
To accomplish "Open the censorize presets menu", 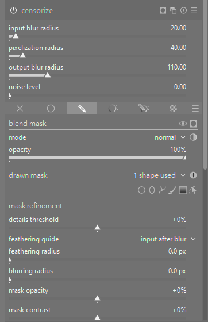I will click(194, 10).
